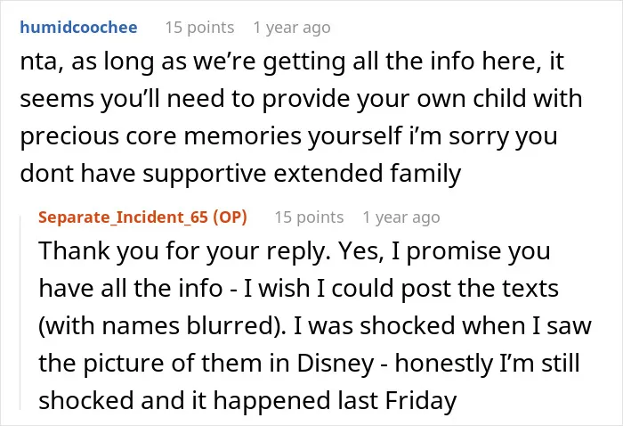Image resolution: width=623 pixels, height=426 pixels.
Task: Open the top comment's '1 year ago' timestamp
Action: coord(292,28)
